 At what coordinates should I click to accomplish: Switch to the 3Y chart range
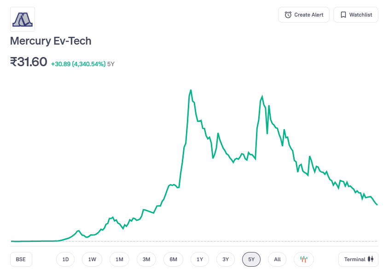point(226,259)
